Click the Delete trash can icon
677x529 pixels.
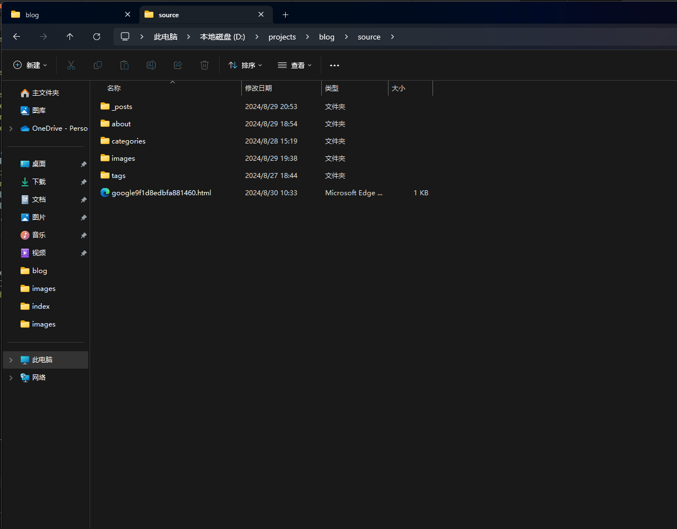pos(205,65)
